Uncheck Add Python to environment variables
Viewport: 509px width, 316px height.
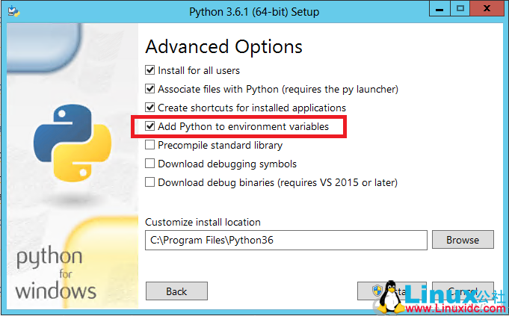(150, 127)
